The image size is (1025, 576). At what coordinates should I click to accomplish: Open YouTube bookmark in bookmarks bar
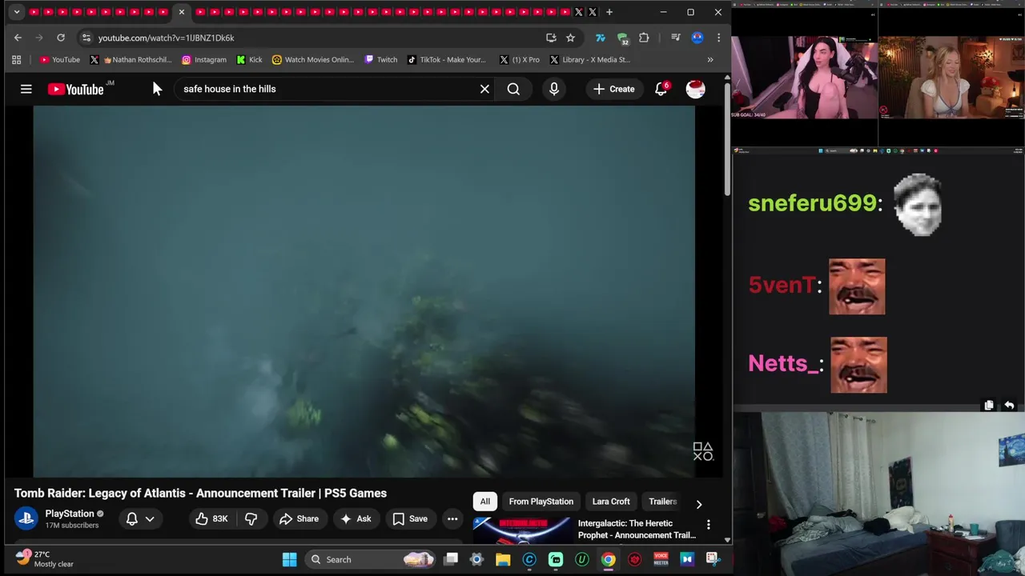(x=60, y=59)
